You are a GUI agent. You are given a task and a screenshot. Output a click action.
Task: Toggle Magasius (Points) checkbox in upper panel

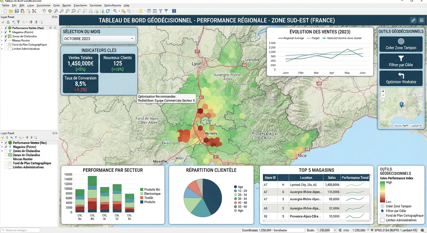pos(6,32)
